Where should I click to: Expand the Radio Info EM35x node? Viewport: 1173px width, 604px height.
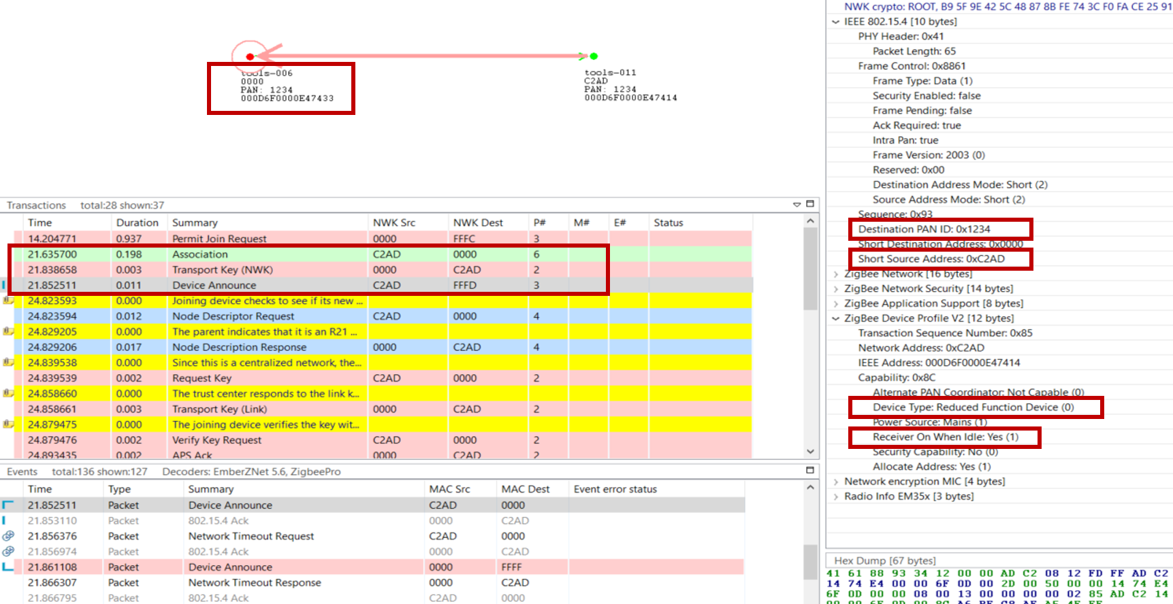[835, 497]
